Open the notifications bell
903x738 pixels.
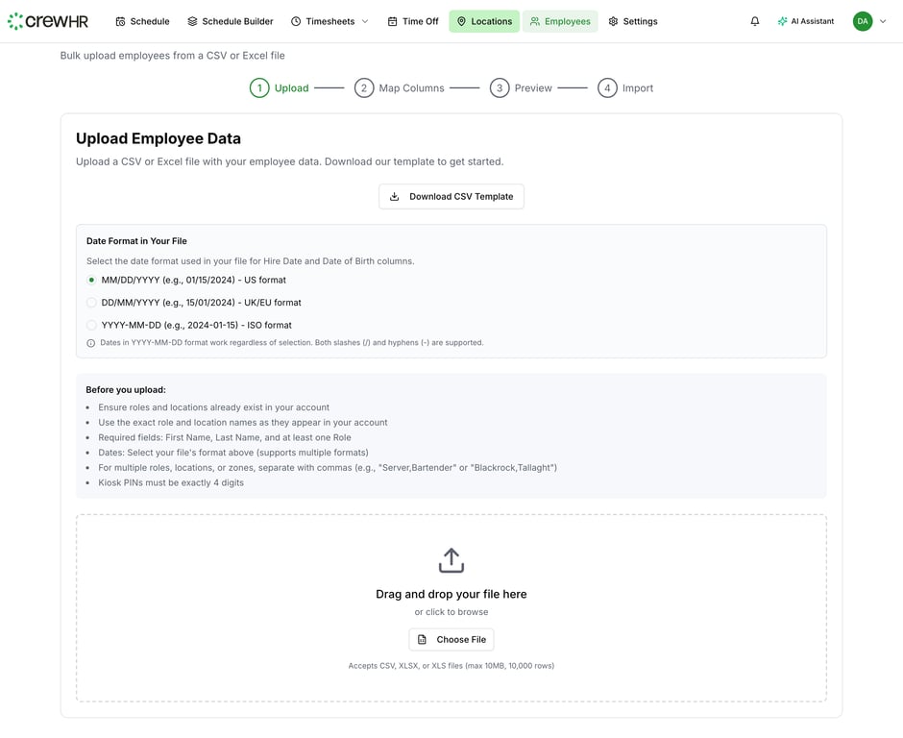point(755,21)
